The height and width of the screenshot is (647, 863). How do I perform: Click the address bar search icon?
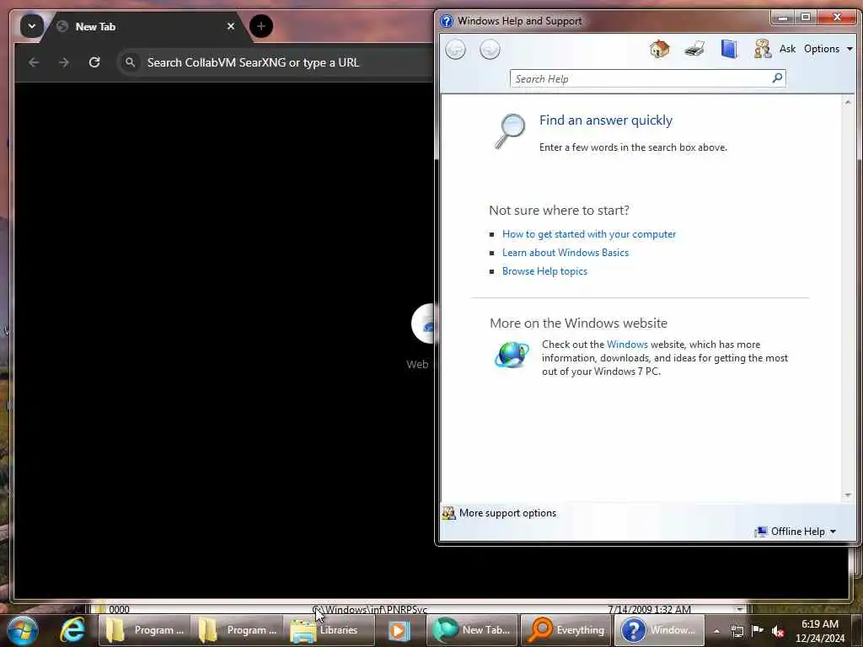[130, 62]
